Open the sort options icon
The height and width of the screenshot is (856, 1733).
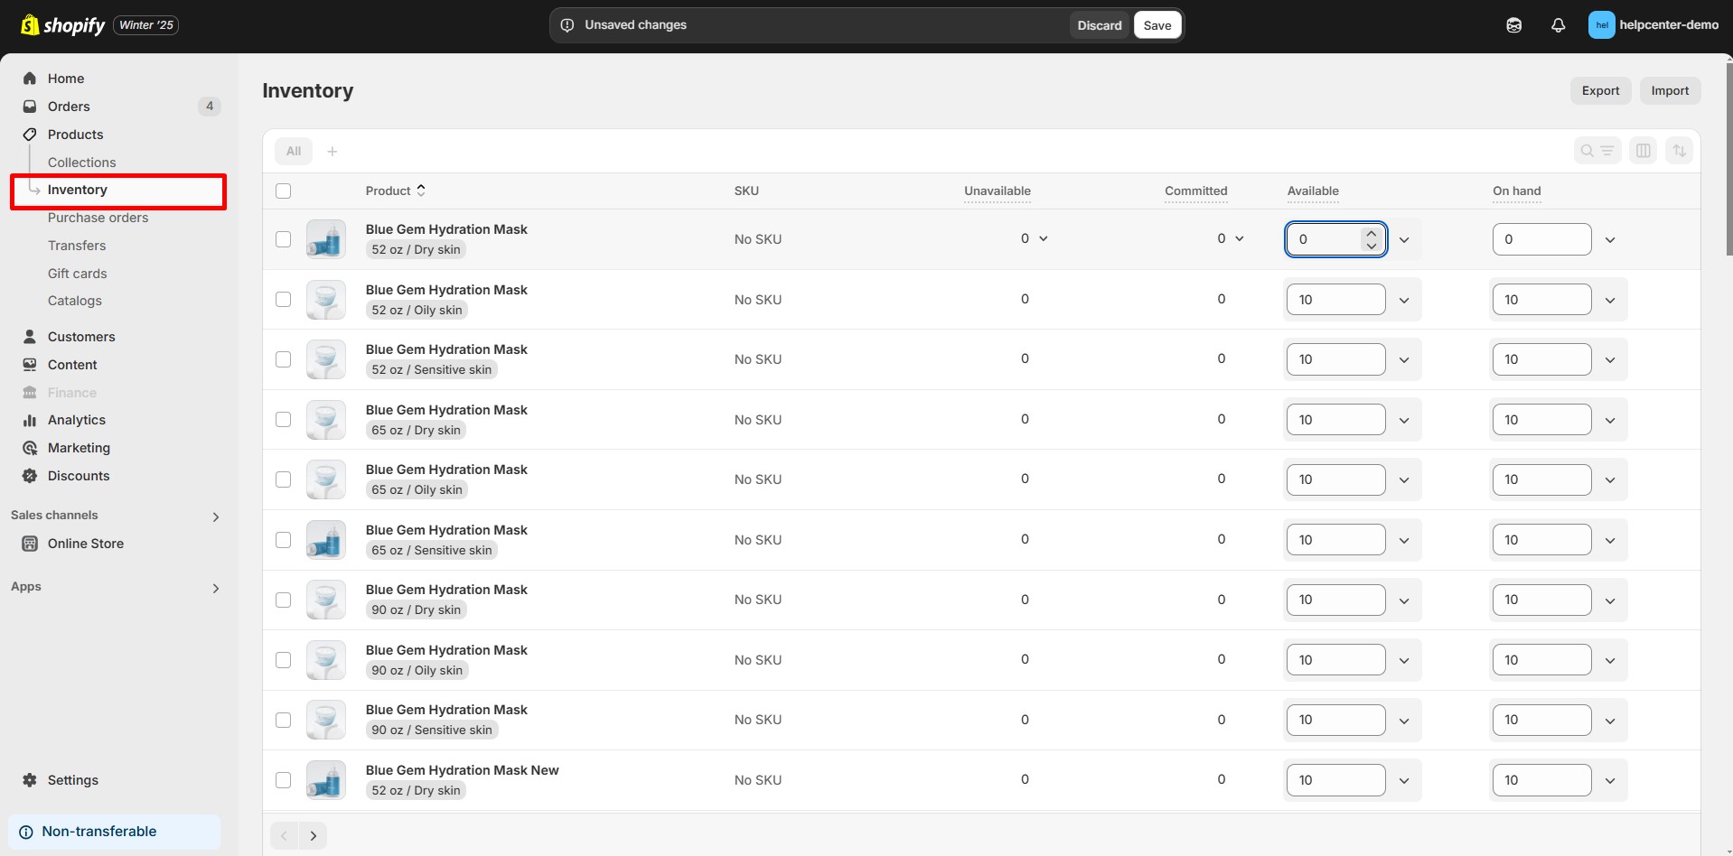[1679, 151]
